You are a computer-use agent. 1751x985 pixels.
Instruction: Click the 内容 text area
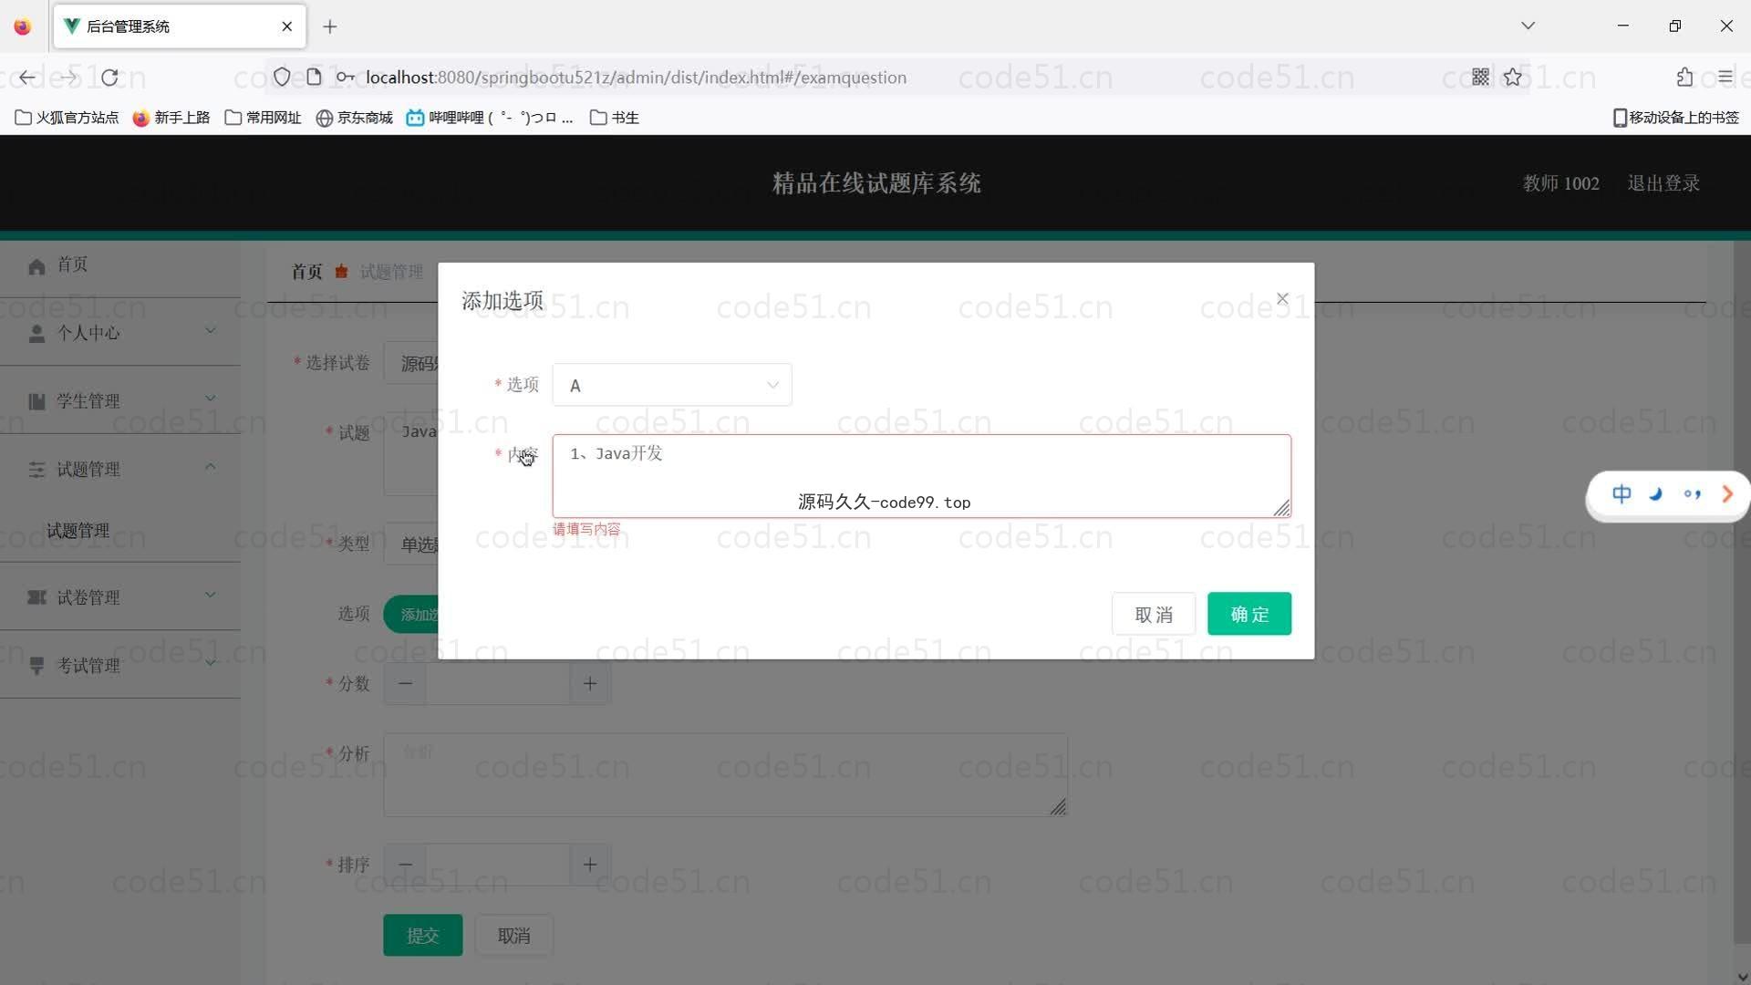pyautogui.click(x=921, y=476)
